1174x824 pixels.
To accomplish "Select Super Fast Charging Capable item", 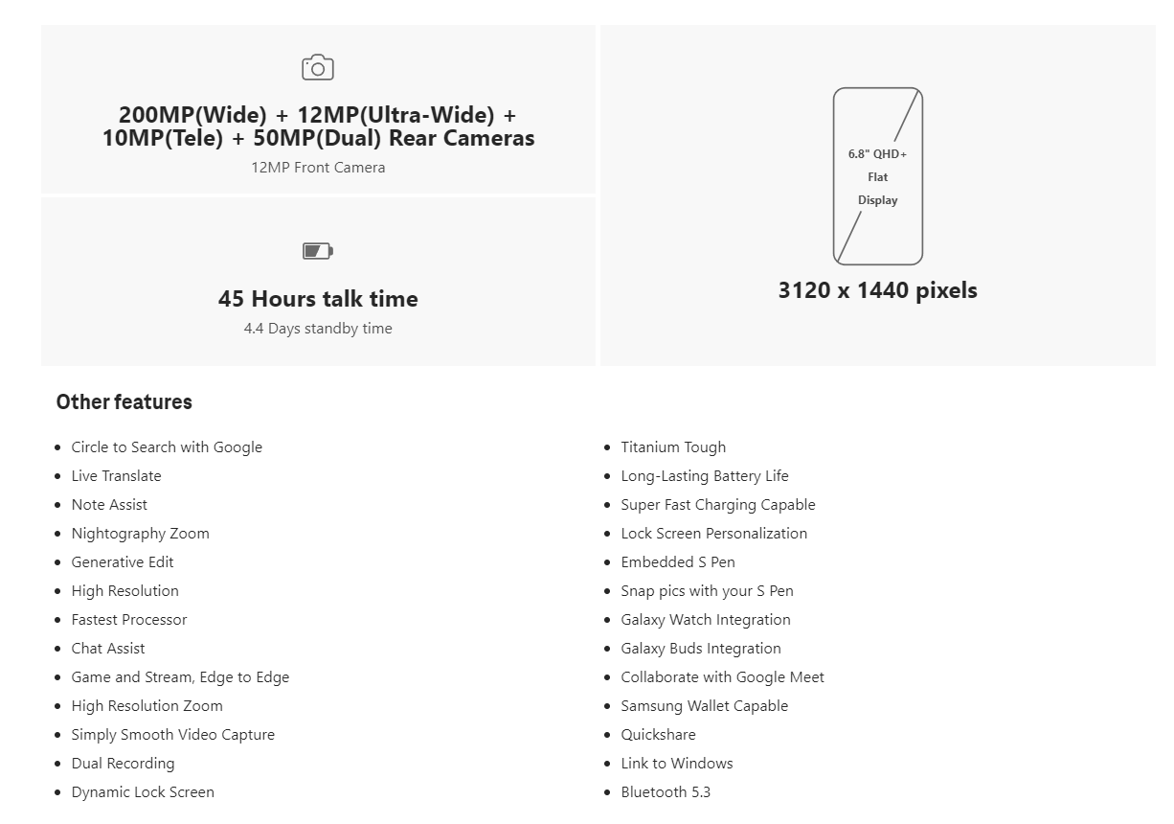I will coord(718,505).
